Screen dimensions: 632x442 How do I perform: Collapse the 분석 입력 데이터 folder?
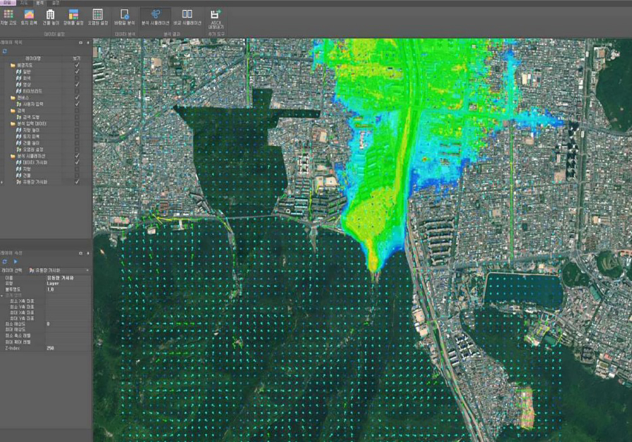[13, 123]
